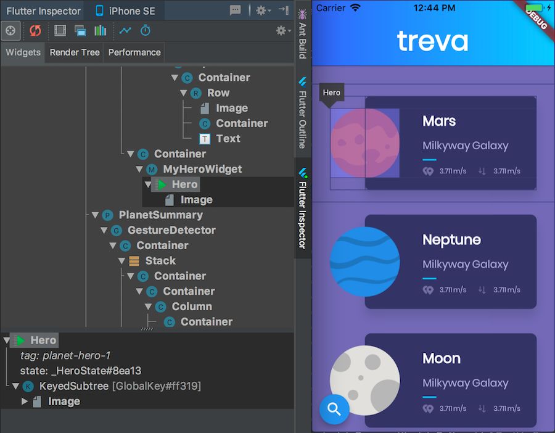Tap the Neptune planet card
Viewport: 555px width, 433px height.
451,262
